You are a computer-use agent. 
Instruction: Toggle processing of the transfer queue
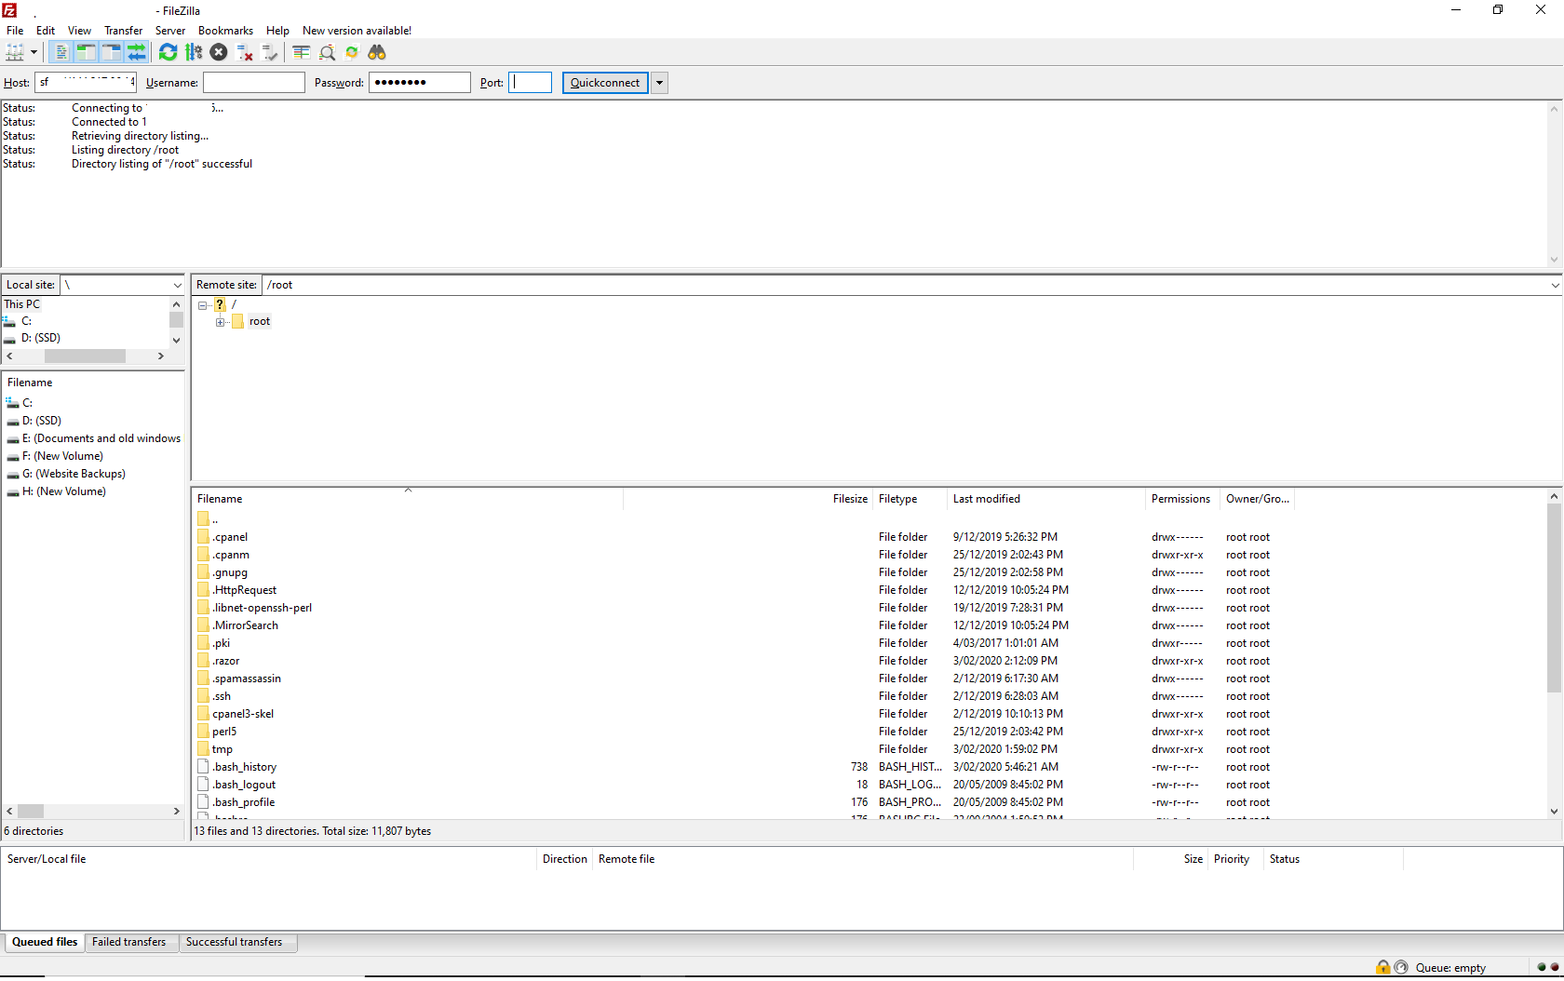click(194, 52)
